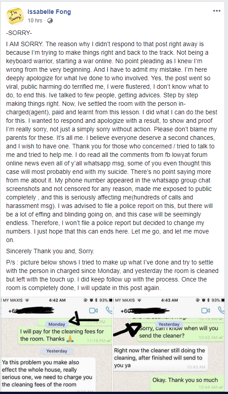Viewport: 228px width, 394px height.
Task: Click the battery 93% indicator on right
Action: (217, 300)
